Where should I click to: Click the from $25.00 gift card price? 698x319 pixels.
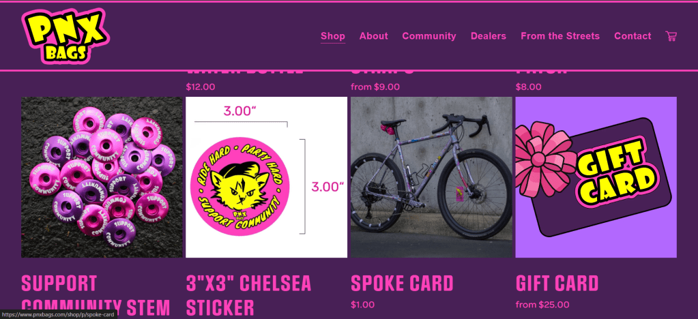[x=542, y=305]
